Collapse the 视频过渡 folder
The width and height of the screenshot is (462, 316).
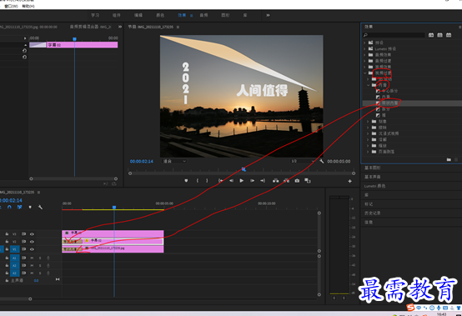364,73
